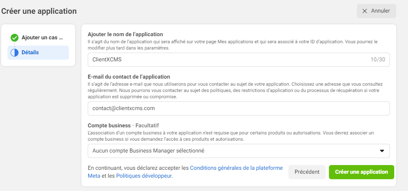
Task: Click the dropdown arrow of Compte business
Action: (x=382, y=151)
